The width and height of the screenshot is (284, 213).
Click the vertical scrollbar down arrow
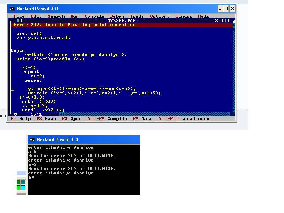[234, 110]
